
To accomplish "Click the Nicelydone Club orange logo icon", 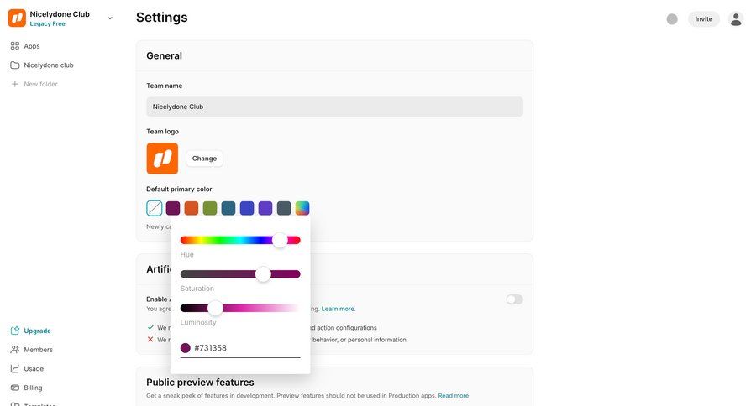I will click(17, 18).
